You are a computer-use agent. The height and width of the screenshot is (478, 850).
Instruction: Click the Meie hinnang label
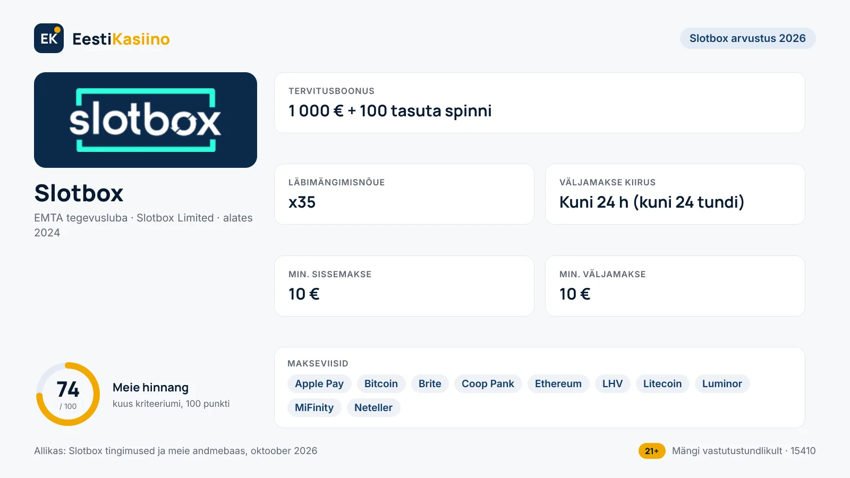tap(150, 388)
